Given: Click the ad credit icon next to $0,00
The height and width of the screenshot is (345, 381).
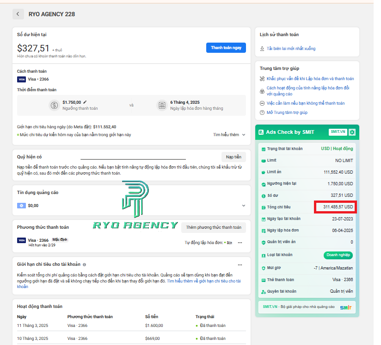Looking at the screenshot, I should tap(21, 206).
